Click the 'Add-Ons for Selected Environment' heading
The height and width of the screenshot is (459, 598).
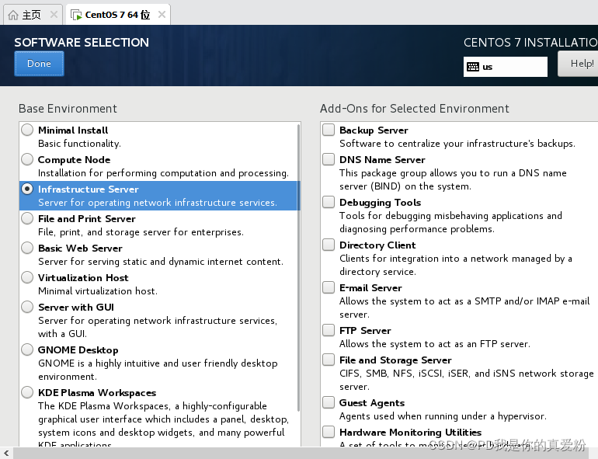coord(414,109)
